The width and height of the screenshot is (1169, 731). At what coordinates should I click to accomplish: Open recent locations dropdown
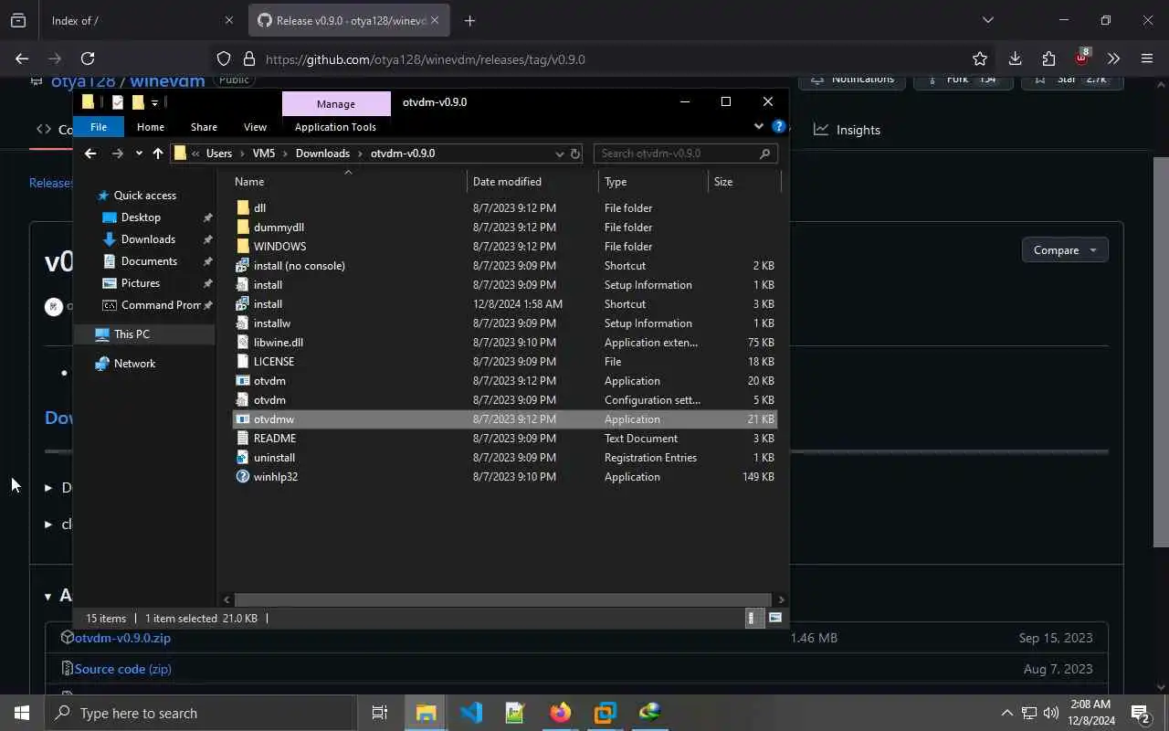coord(139,154)
